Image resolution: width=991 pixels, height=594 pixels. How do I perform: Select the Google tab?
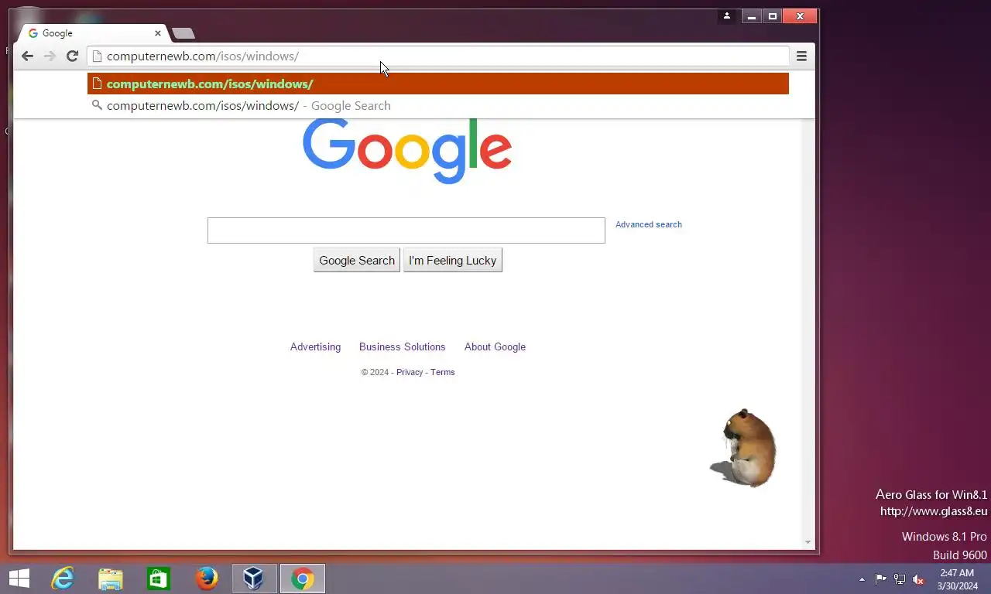coord(93,33)
